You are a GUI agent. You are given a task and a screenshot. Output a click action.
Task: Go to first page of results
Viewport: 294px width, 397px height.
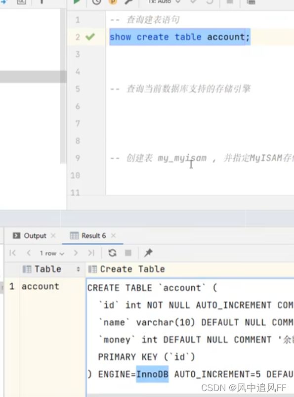click(12, 253)
